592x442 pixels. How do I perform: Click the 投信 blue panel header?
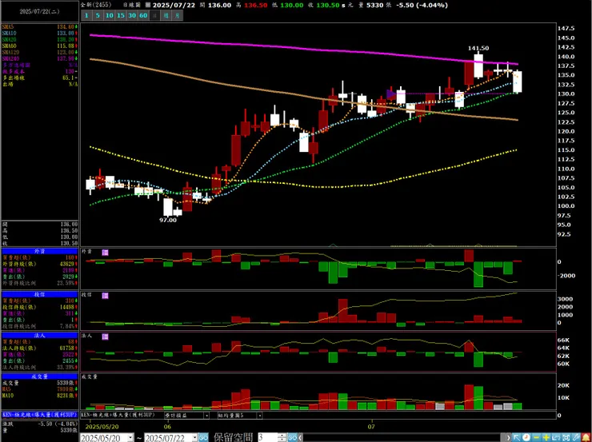40,294
